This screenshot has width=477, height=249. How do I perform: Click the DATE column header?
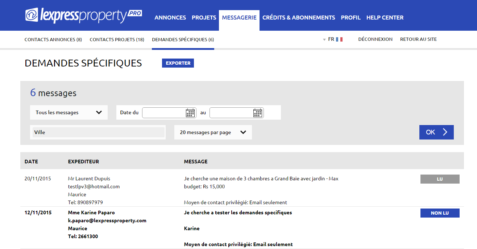31,162
